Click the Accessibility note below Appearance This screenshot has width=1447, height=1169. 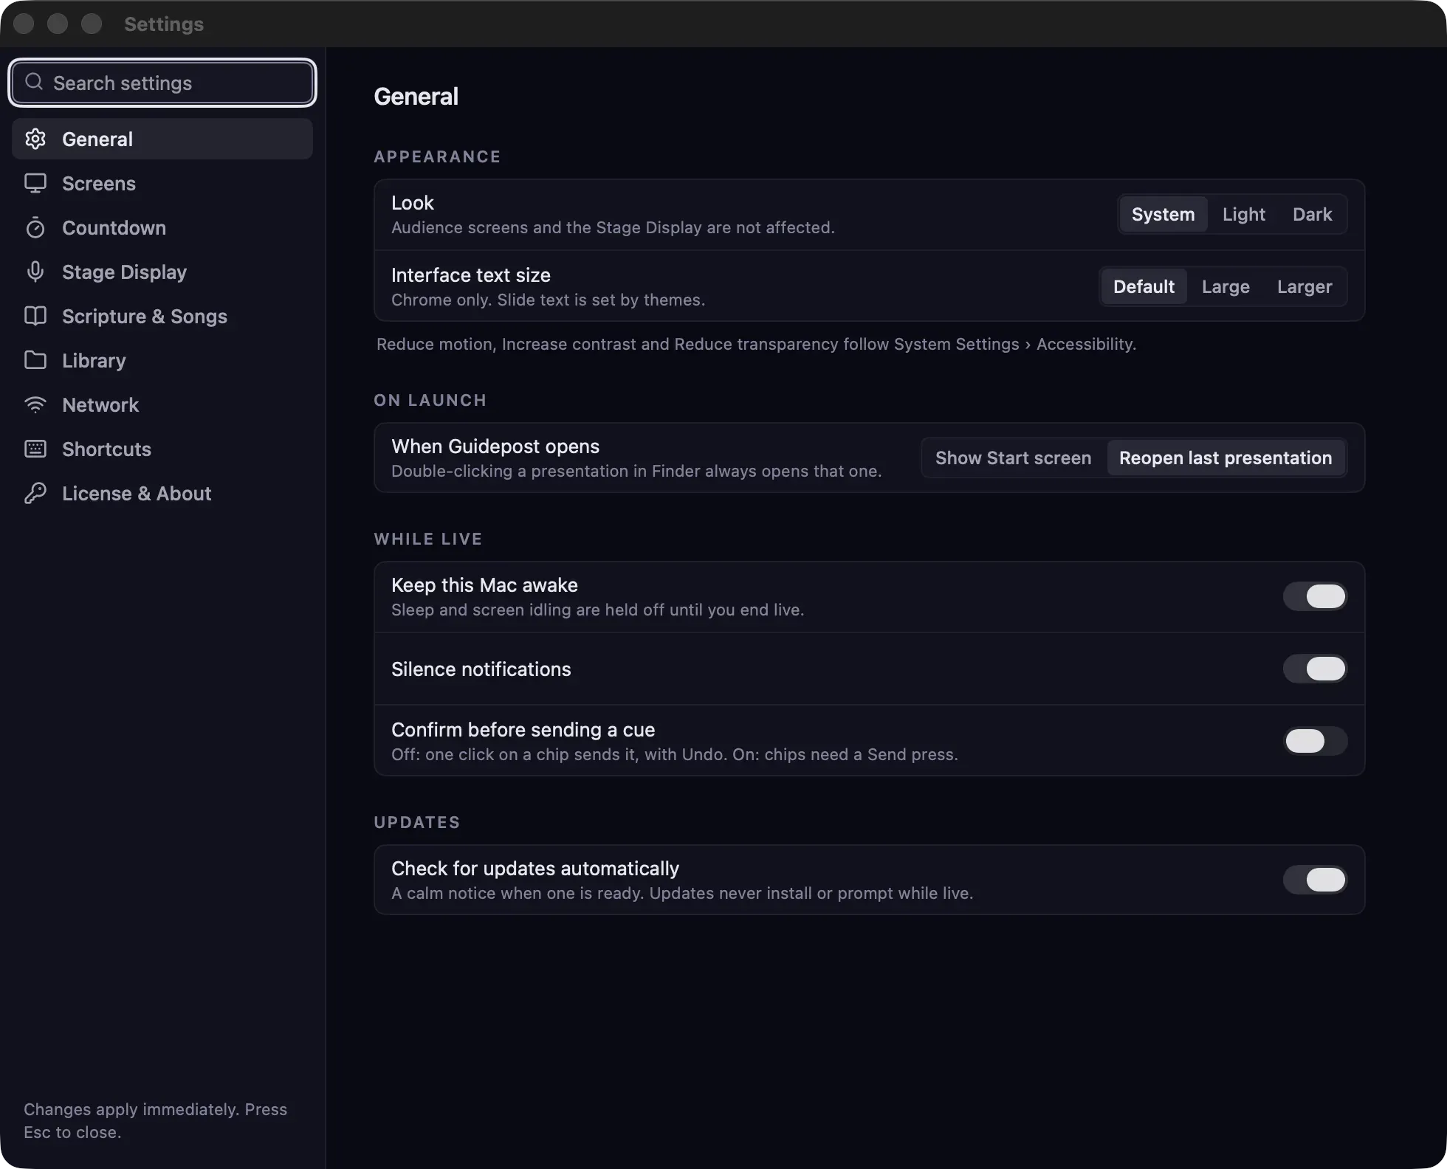756,344
